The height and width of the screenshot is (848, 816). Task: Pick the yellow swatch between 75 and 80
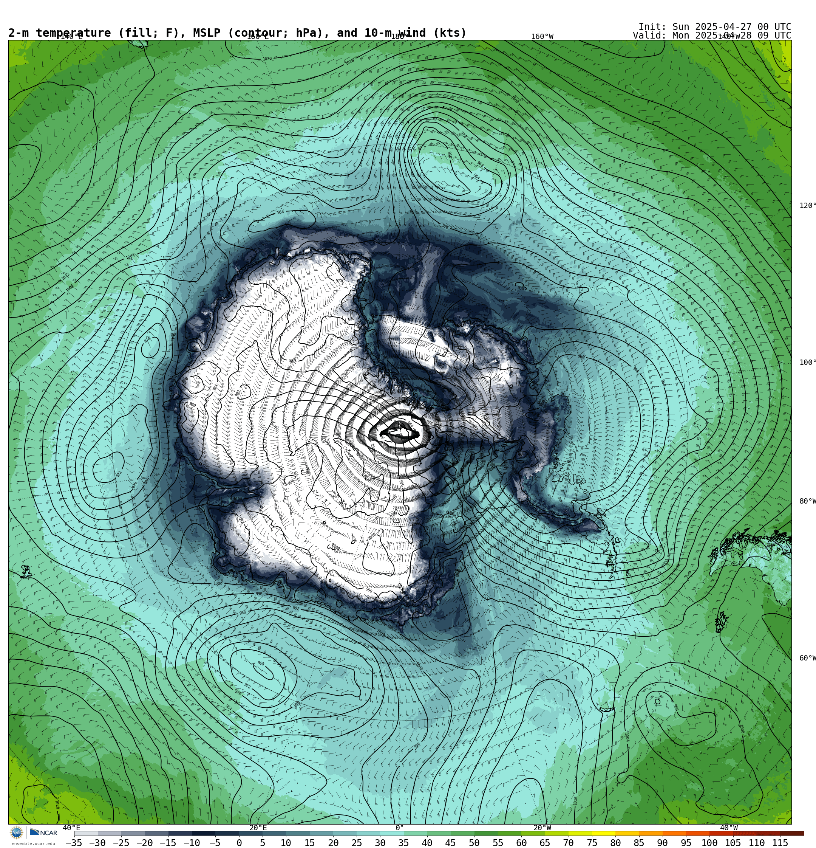pyautogui.click(x=604, y=834)
